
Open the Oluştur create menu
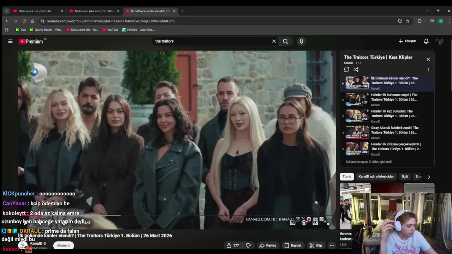(407, 41)
